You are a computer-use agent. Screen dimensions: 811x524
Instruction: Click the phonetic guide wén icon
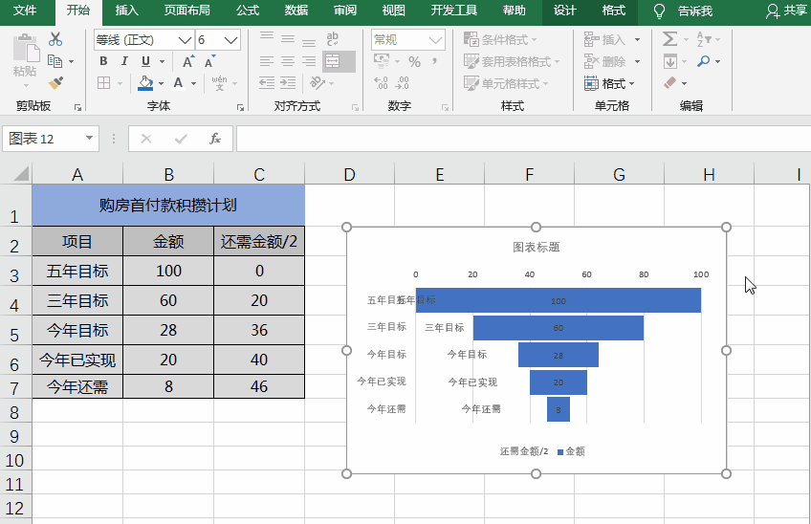point(219,83)
